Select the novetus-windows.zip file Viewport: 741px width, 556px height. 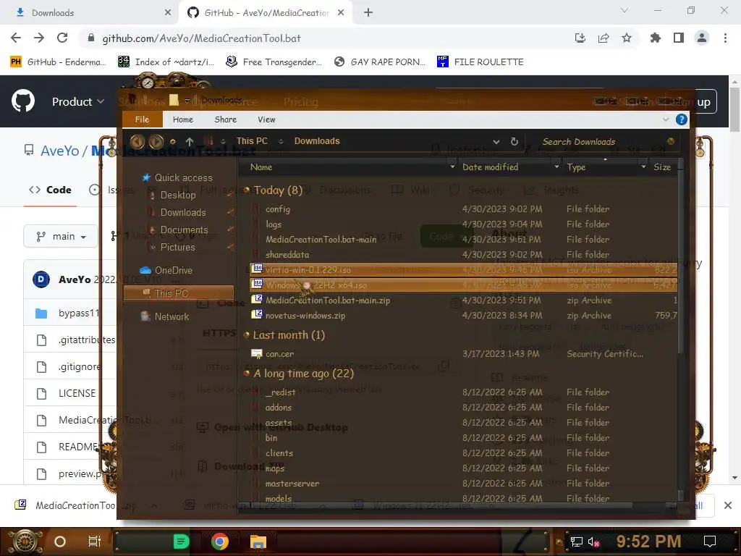pyautogui.click(x=463, y=316)
